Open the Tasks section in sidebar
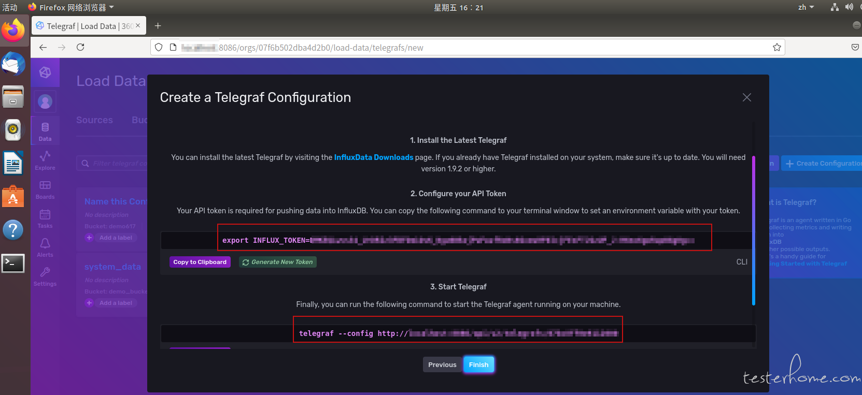Viewport: 862px width, 395px height. click(45, 218)
